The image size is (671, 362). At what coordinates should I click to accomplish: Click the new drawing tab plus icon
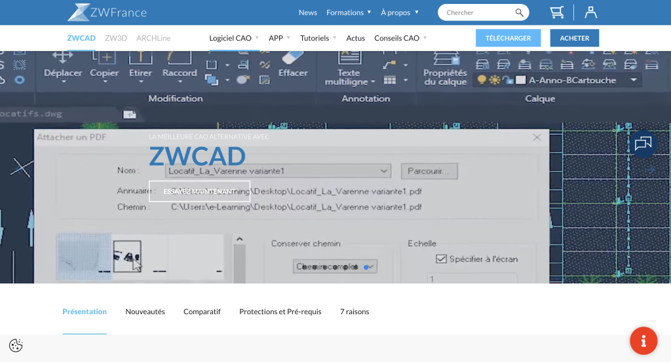click(130, 115)
